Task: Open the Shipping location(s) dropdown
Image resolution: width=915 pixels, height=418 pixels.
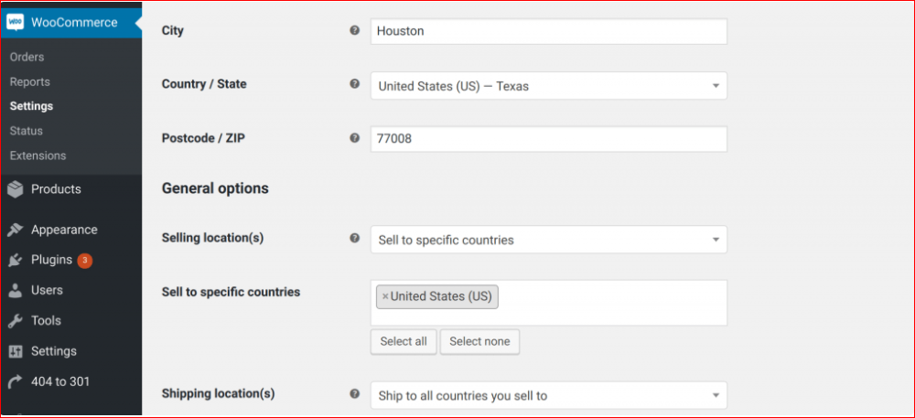Action: point(548,396)
